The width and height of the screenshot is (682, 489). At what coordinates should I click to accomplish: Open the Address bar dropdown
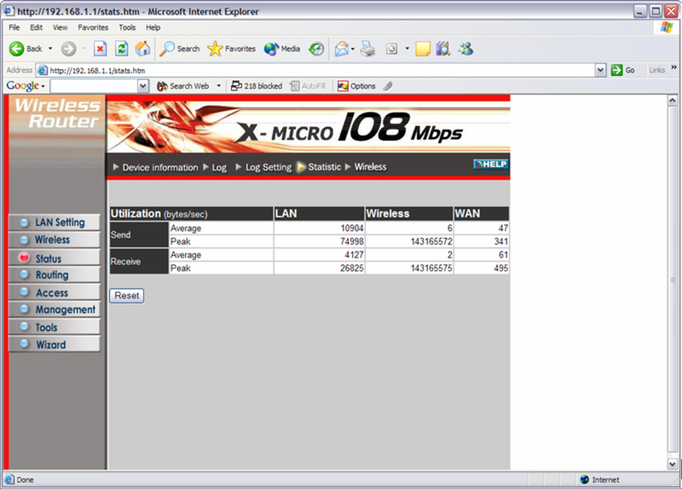tap(600, 70)
